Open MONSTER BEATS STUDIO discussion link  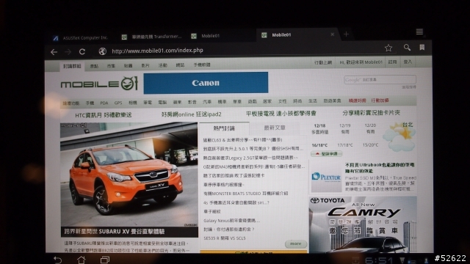pos(245,194)
